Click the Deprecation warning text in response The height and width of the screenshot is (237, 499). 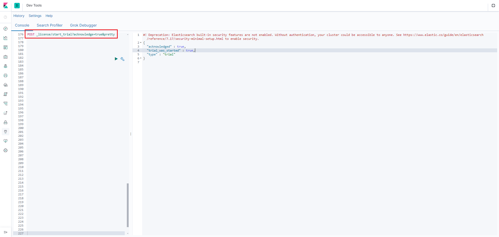[x=313, y=37]
